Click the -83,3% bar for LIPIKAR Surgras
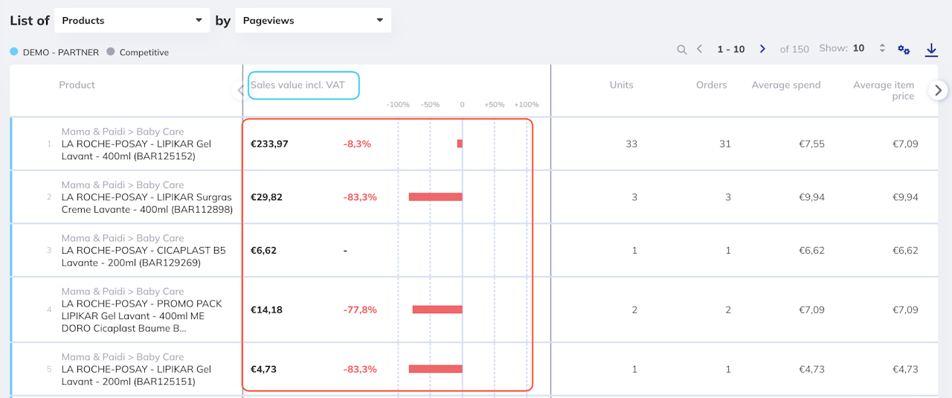952x398 pixels. coord(435,197)
